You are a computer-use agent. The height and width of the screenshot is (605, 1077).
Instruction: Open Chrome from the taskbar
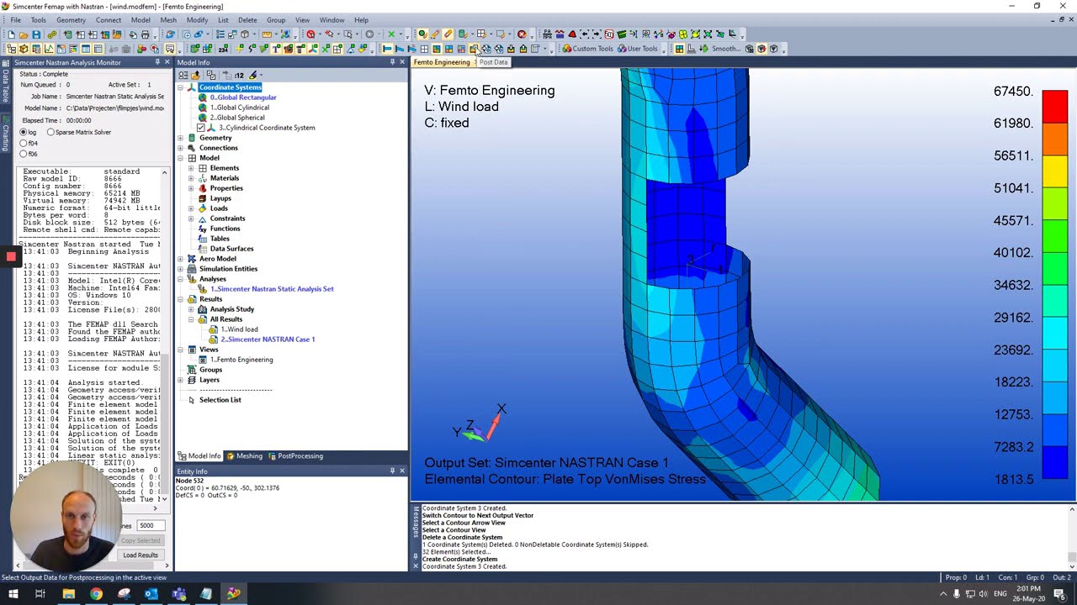click(x=96, y=594)
